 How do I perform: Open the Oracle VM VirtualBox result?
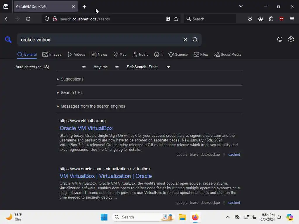(86, 128)
